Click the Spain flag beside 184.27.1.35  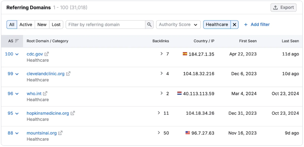coord(185,54)
